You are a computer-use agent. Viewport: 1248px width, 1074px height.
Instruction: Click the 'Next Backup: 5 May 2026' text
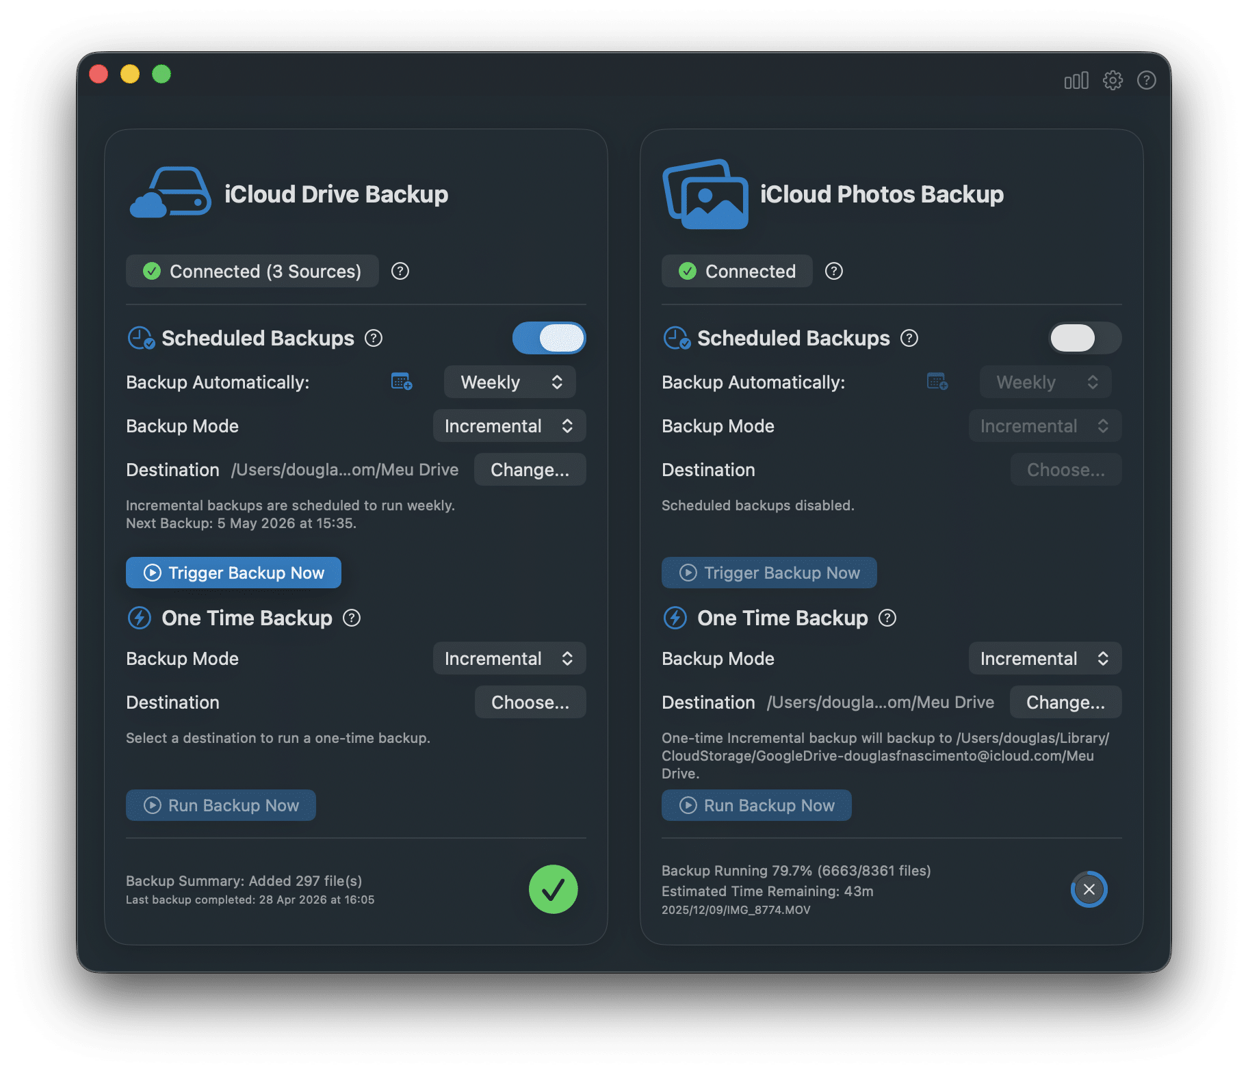(x=241, y=523)
